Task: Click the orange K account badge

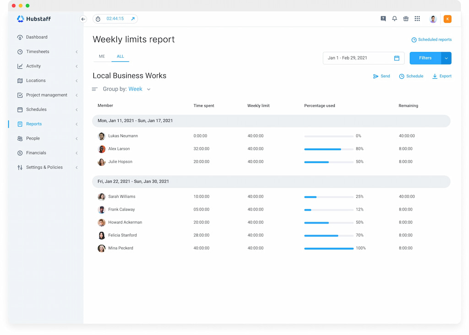Action: pos(447,19)
